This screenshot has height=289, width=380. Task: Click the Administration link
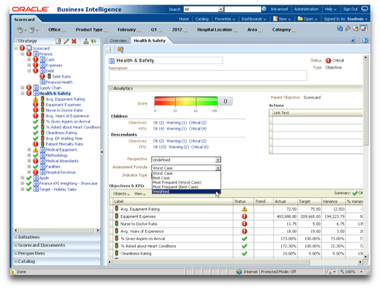tap(306, 9)
